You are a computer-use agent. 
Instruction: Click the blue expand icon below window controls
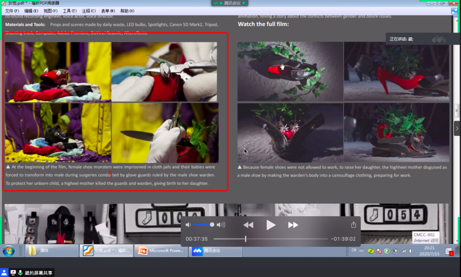(x=455, y=11)
